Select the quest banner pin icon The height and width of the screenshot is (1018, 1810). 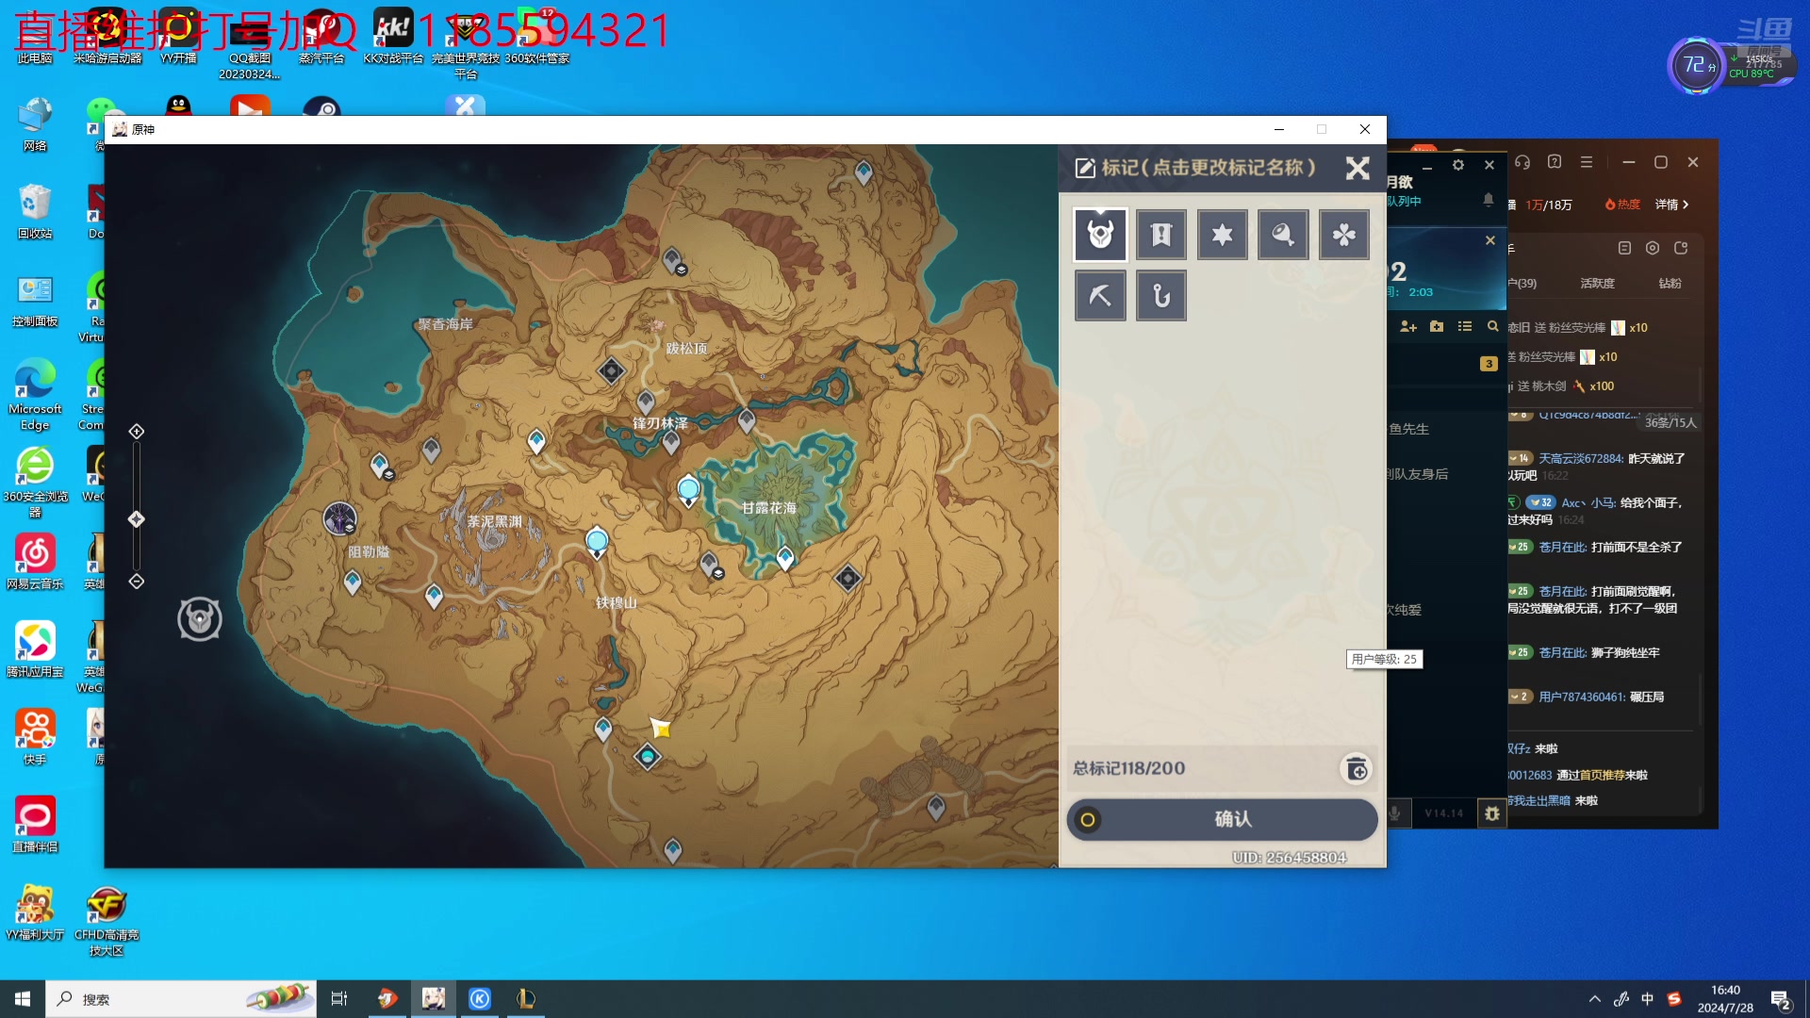[1161, 235]
